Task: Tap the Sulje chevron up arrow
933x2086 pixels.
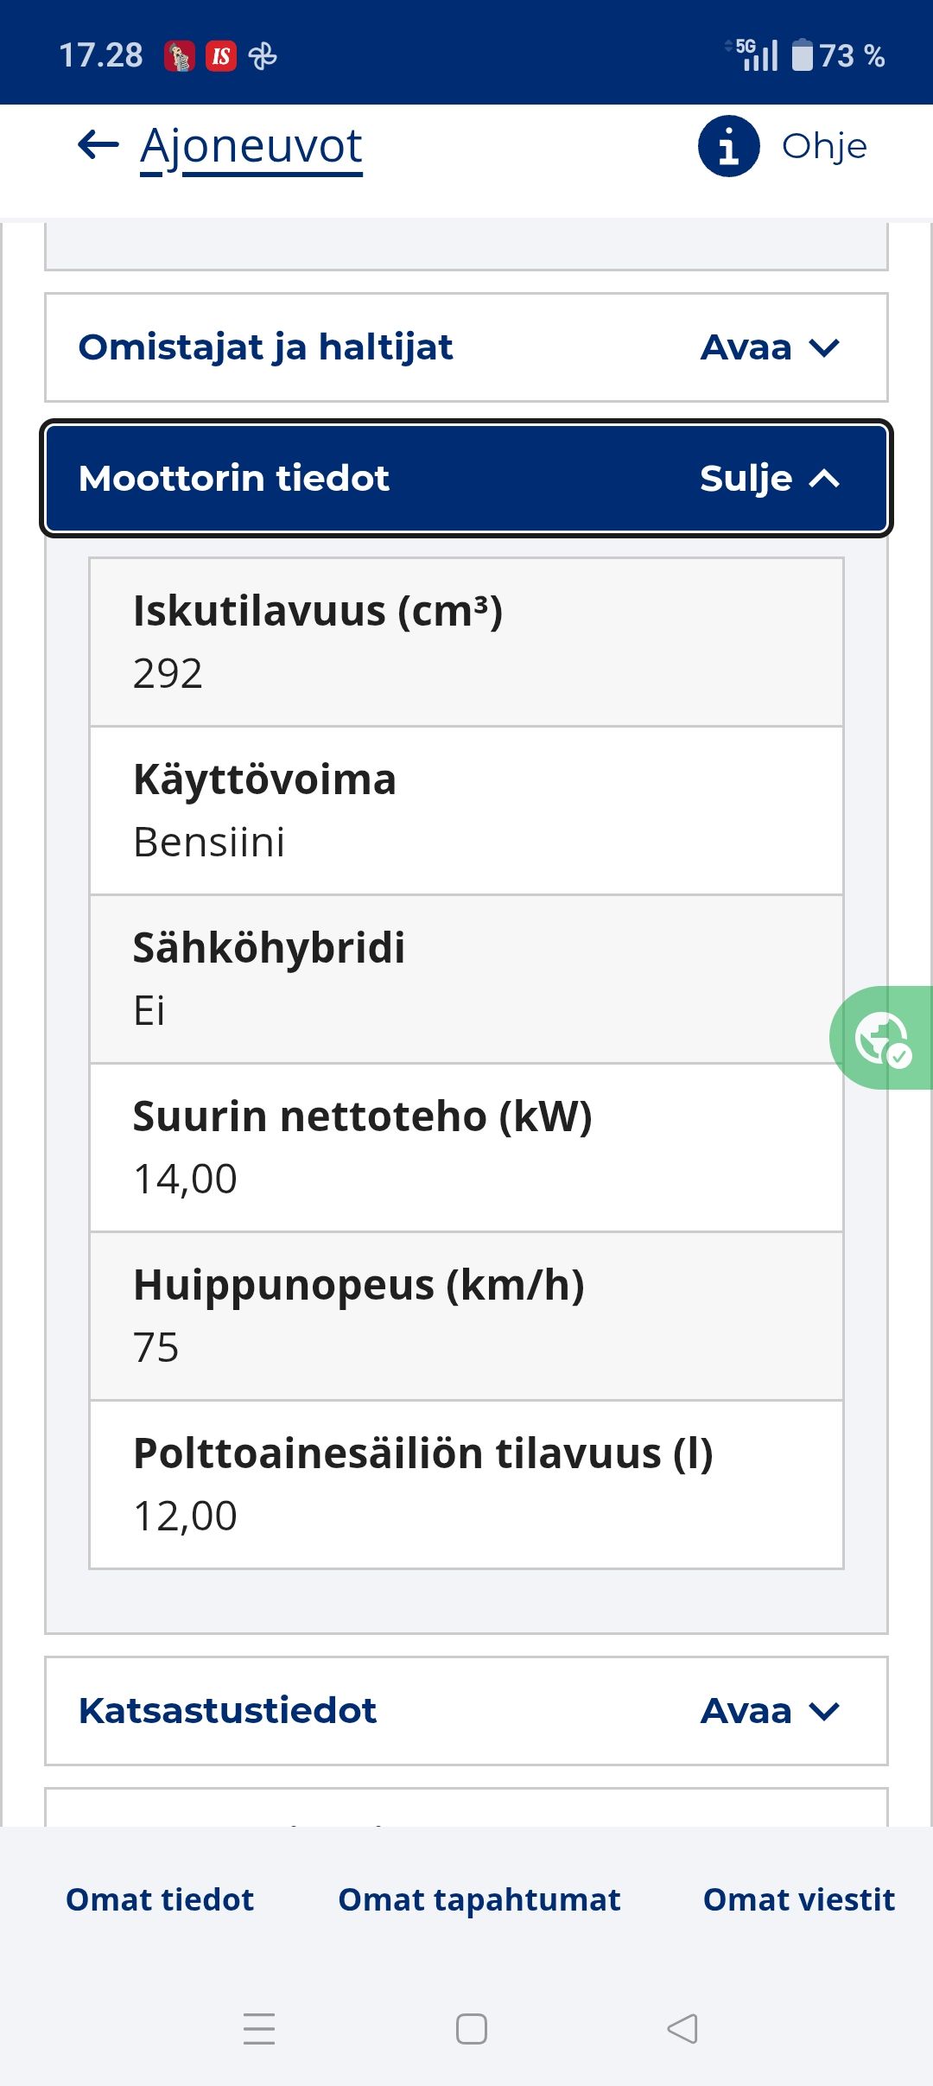Action: click(824, 479)
